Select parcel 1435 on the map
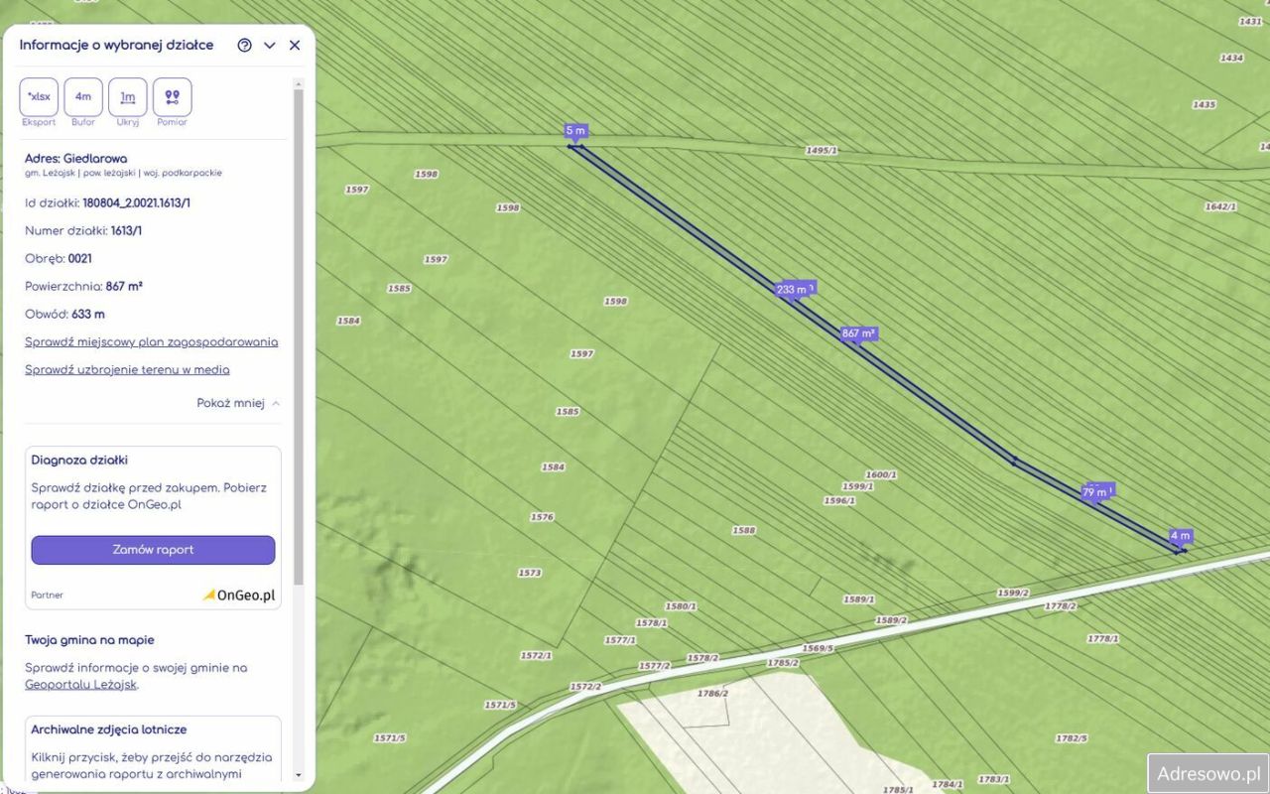The height and width of the screenshot is (794, 1270). point(1205,104)
